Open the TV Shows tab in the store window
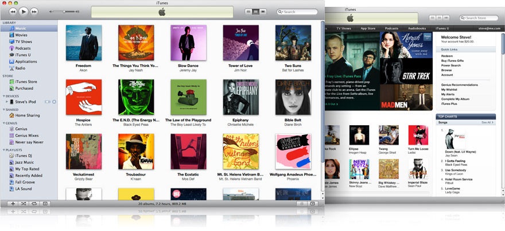505x231 pixels. [x=344, y=29]
